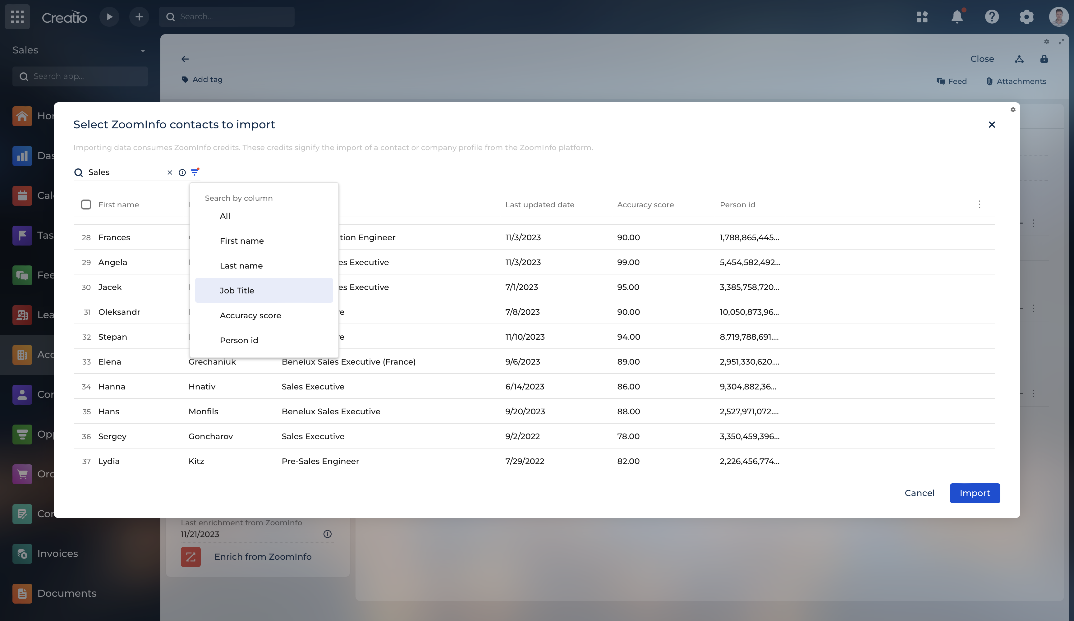Select All in Search by column

pos(264,216)
